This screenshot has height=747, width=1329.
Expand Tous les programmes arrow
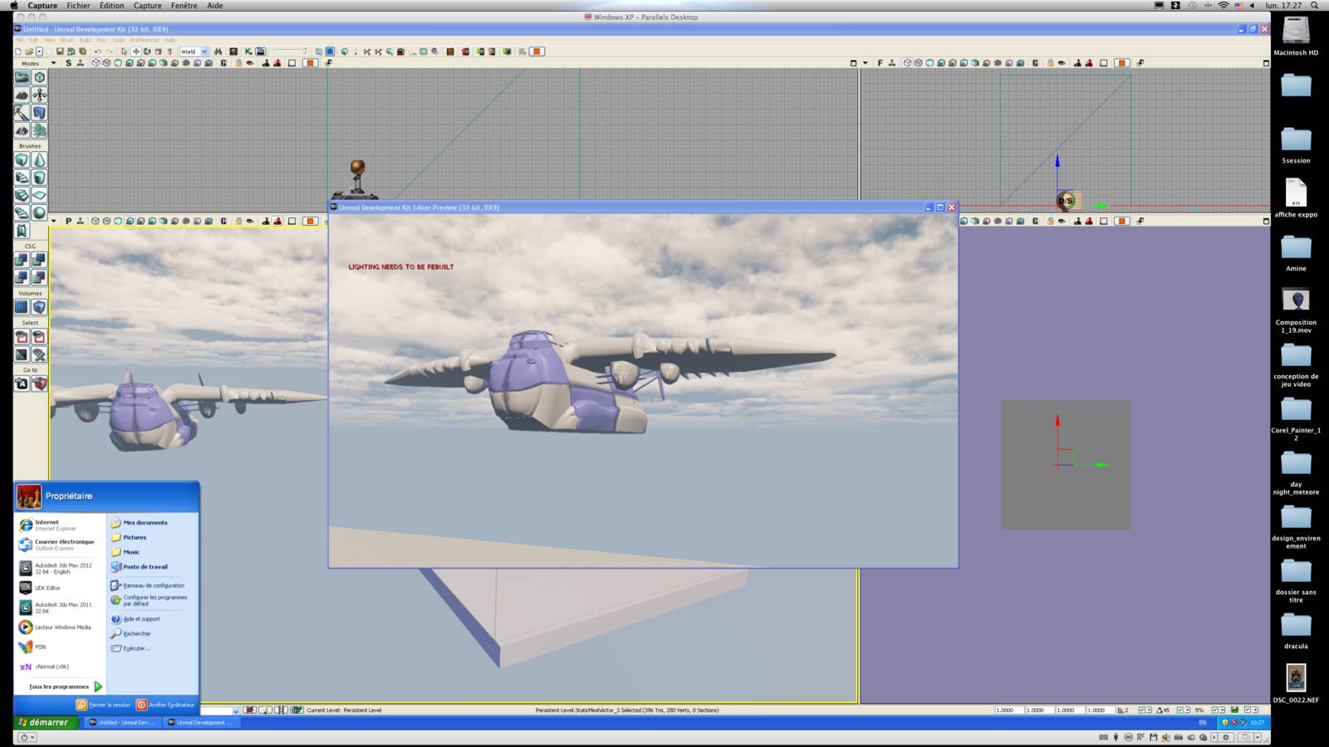click(x=98, y=686)
